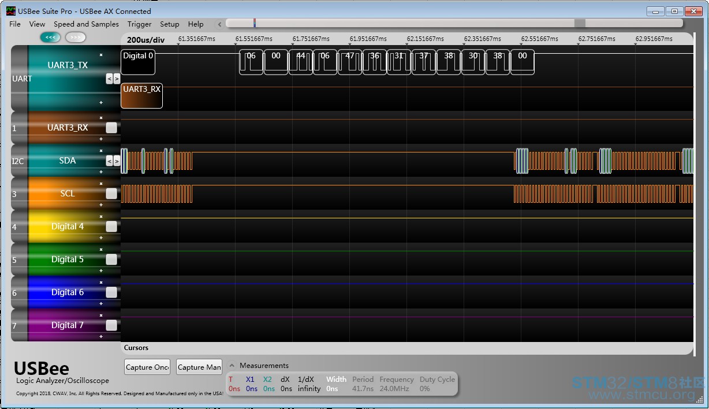This screenshot has width=709, height=409.
Task: Click the + icon on Digital 7 channel
Action: [x=101, y=336]
